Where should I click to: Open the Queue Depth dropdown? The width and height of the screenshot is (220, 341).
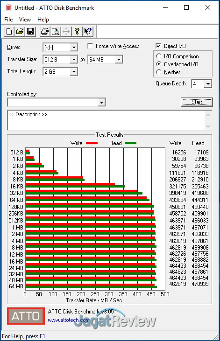[208, 84]
